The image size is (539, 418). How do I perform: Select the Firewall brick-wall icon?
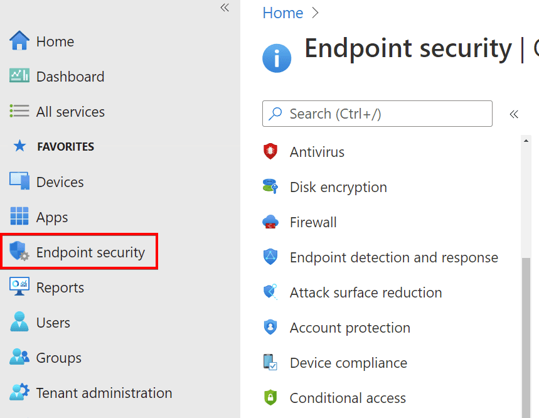click(x=270, y=222)
